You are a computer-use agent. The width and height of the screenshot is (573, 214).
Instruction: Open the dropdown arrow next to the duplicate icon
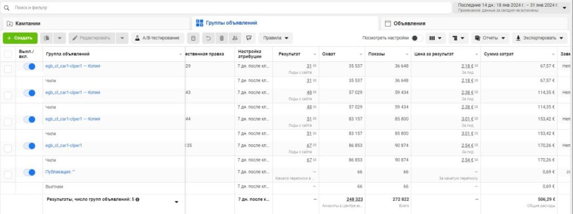coord(60,38)
